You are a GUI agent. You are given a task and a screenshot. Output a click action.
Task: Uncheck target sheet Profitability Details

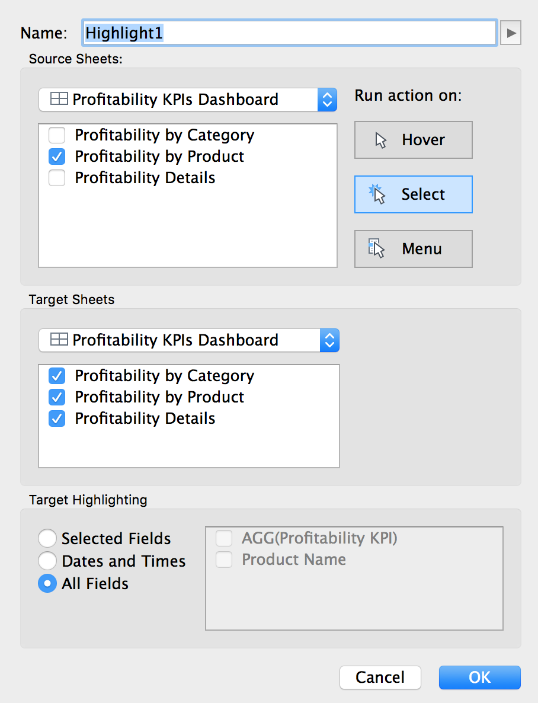click(57, 418)
